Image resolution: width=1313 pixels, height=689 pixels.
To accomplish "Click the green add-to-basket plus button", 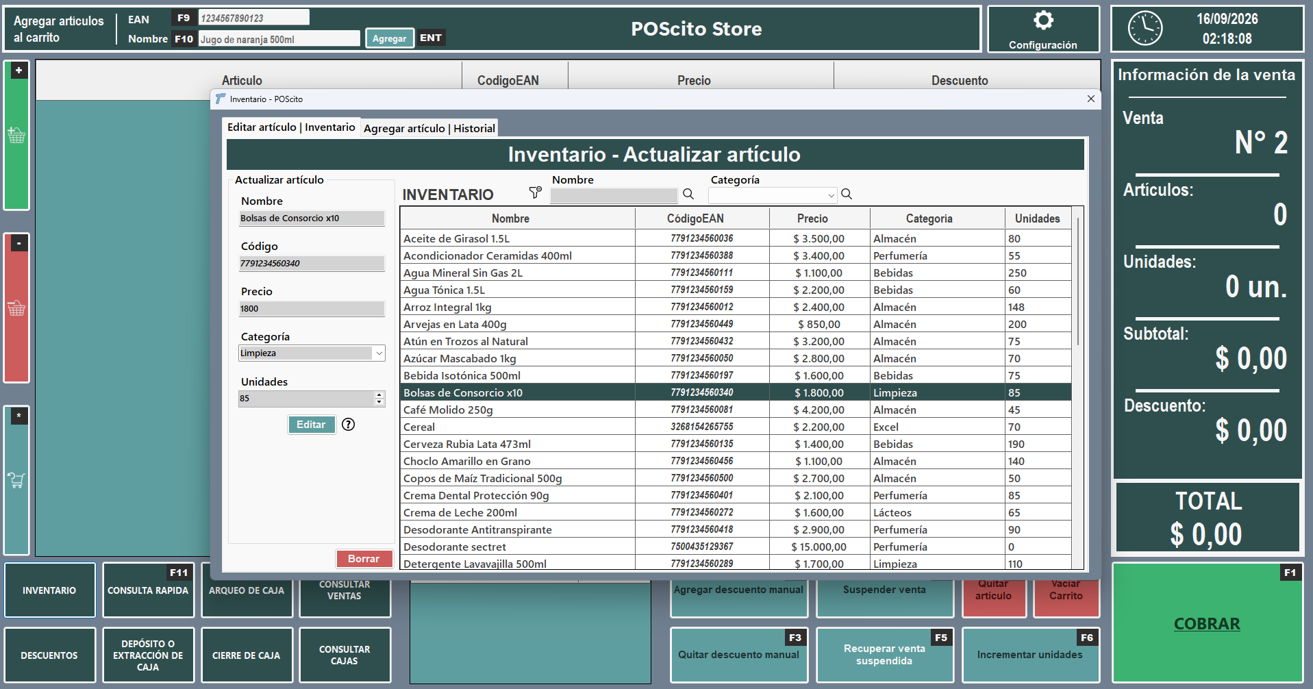I will click(x=17, y=136).
